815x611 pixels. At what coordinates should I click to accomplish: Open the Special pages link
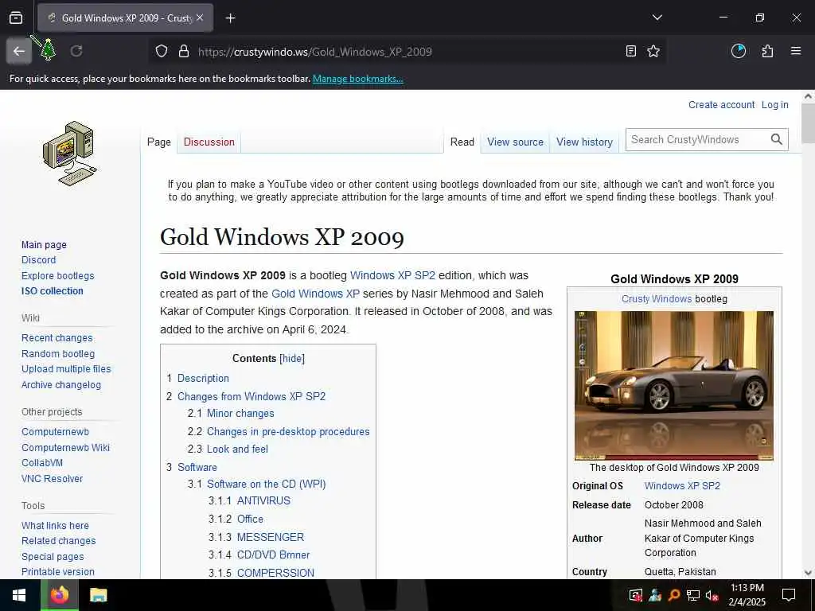coord(53,556)
